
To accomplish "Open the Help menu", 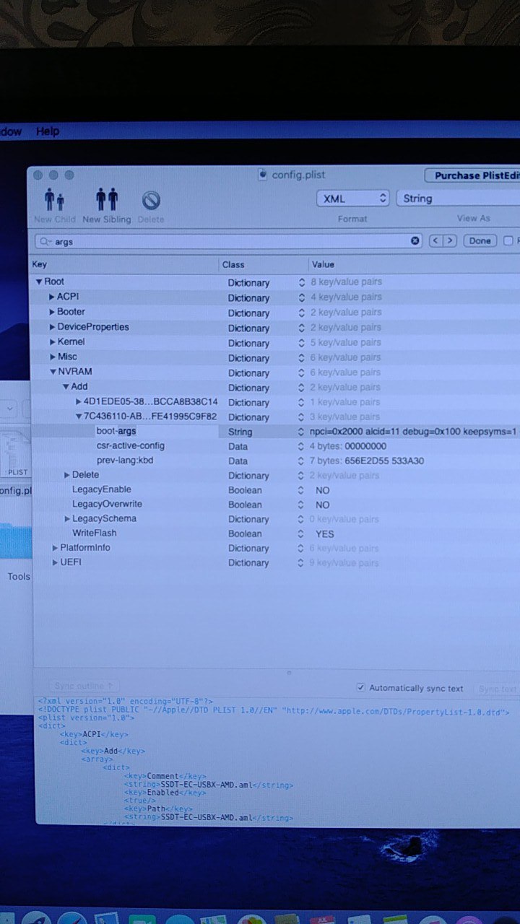I will tap(48, 131).
